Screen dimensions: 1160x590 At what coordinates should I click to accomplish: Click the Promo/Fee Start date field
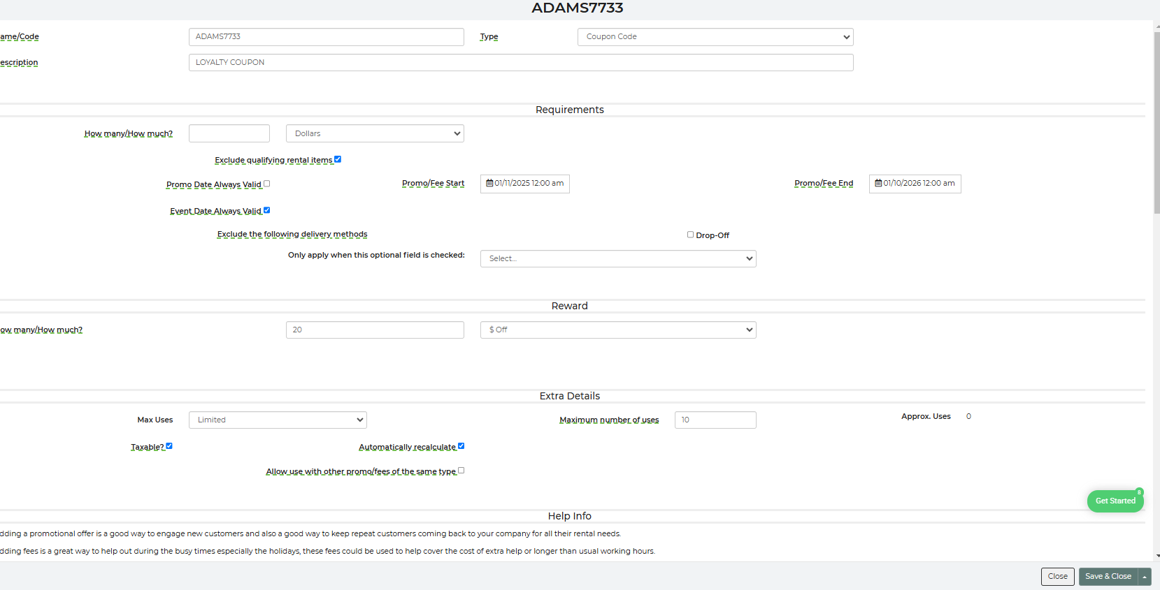[525, 184]
